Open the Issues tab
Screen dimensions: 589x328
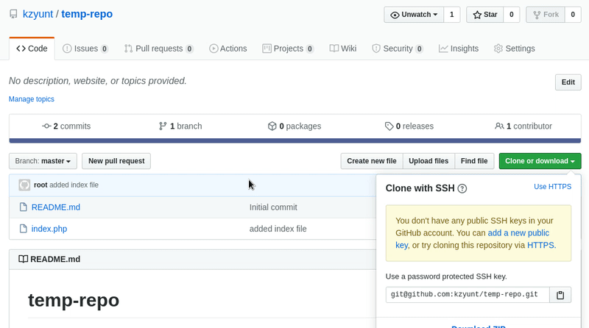click(85, 49)
